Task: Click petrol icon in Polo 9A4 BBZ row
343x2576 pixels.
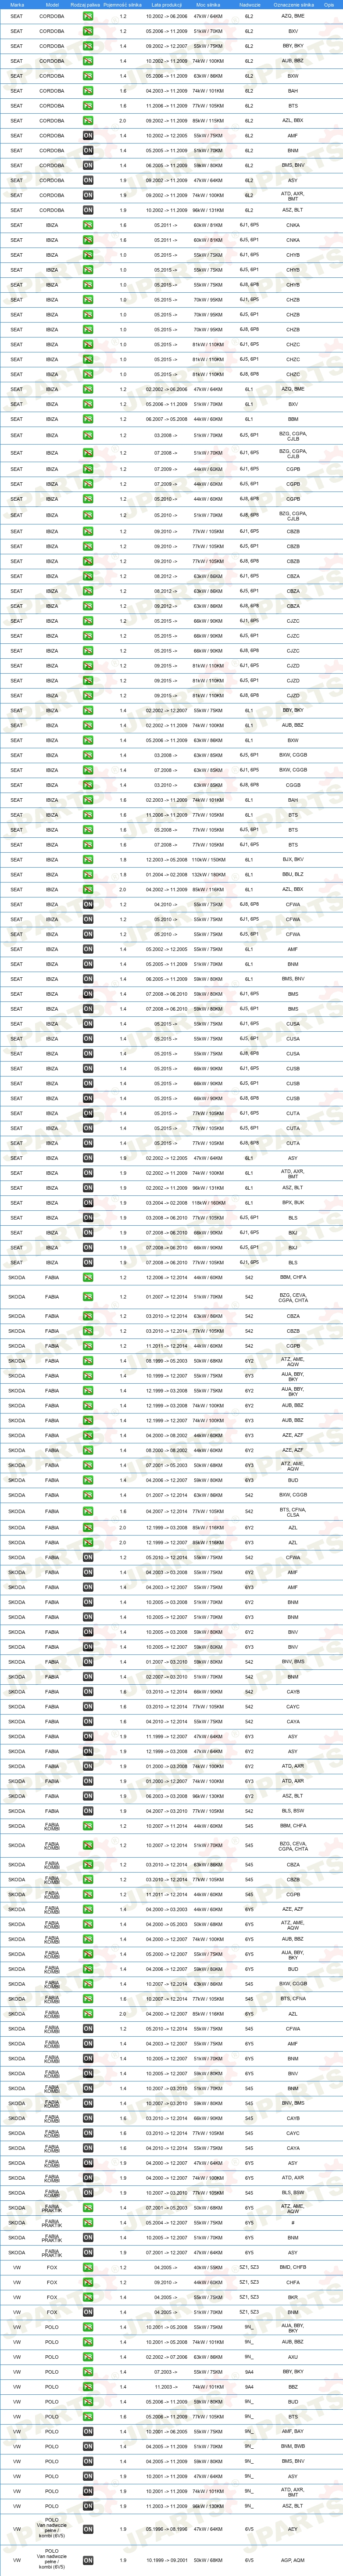Action: pos(88,2387)
